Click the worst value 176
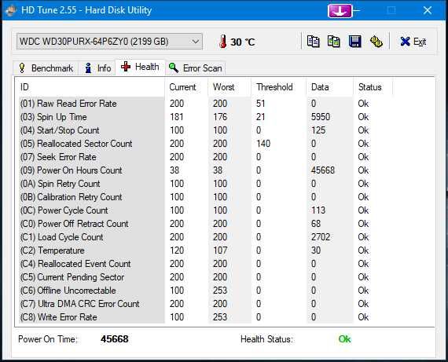448x362 pixels. click(220, 117)
